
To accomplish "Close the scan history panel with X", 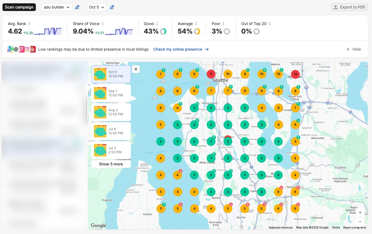I will point(136,69).
